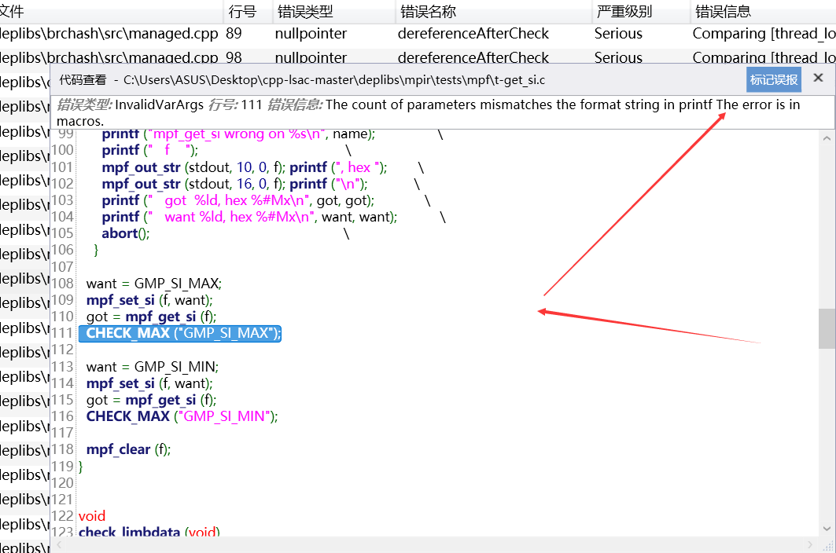Click the 错误类型 column header

[307, 11]
